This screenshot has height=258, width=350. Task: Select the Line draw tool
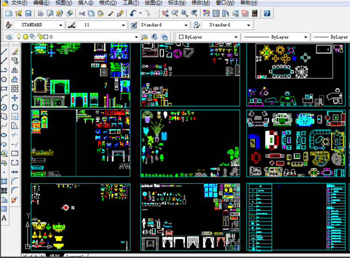(4, 51)
